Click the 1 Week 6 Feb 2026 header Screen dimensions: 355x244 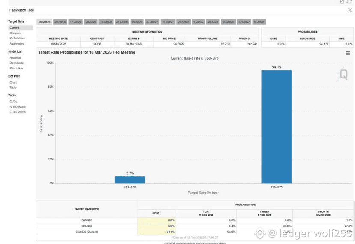point(265,213)
